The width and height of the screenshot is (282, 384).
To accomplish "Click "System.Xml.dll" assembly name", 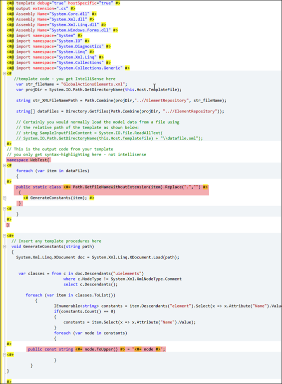I will click(68, 19).
